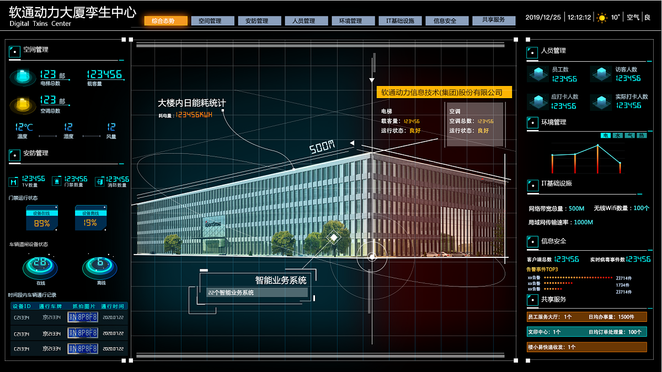Click the 设备离线 19% card
Screen dimensions: 662x372
[x=90, y=218]
